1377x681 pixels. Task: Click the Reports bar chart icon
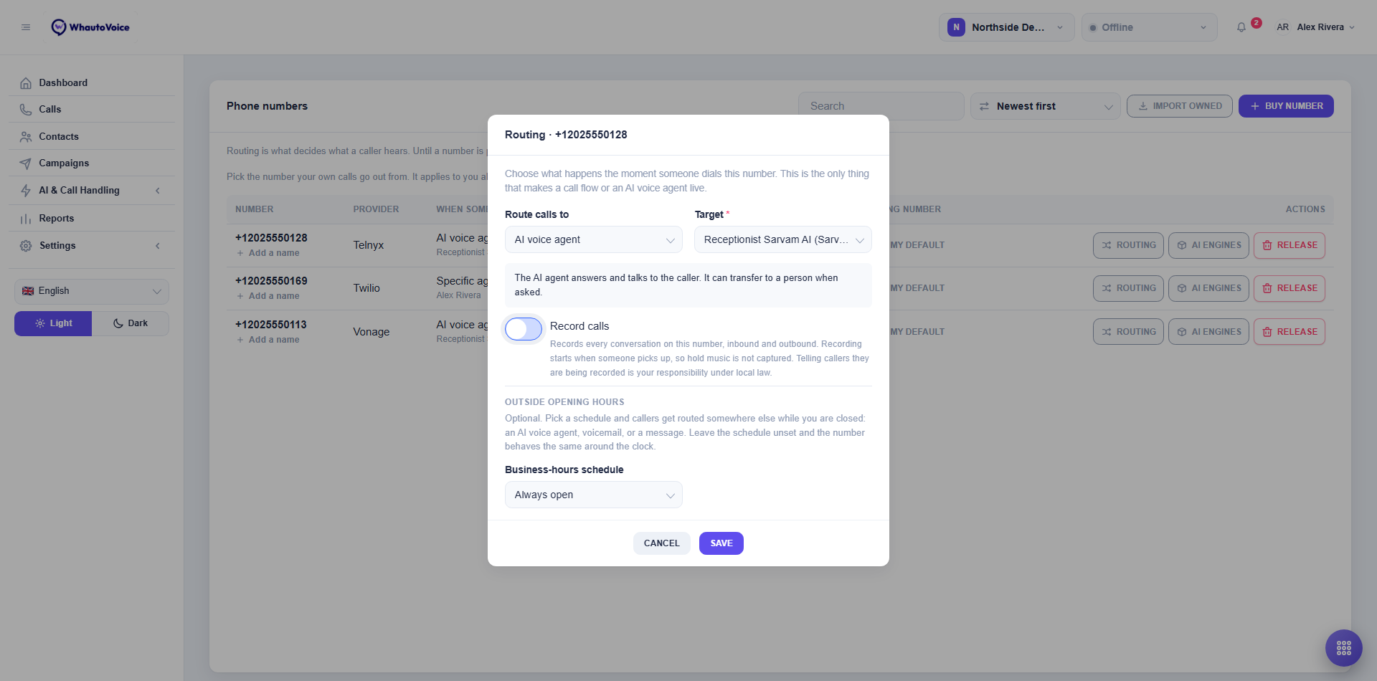click(26, 219)
